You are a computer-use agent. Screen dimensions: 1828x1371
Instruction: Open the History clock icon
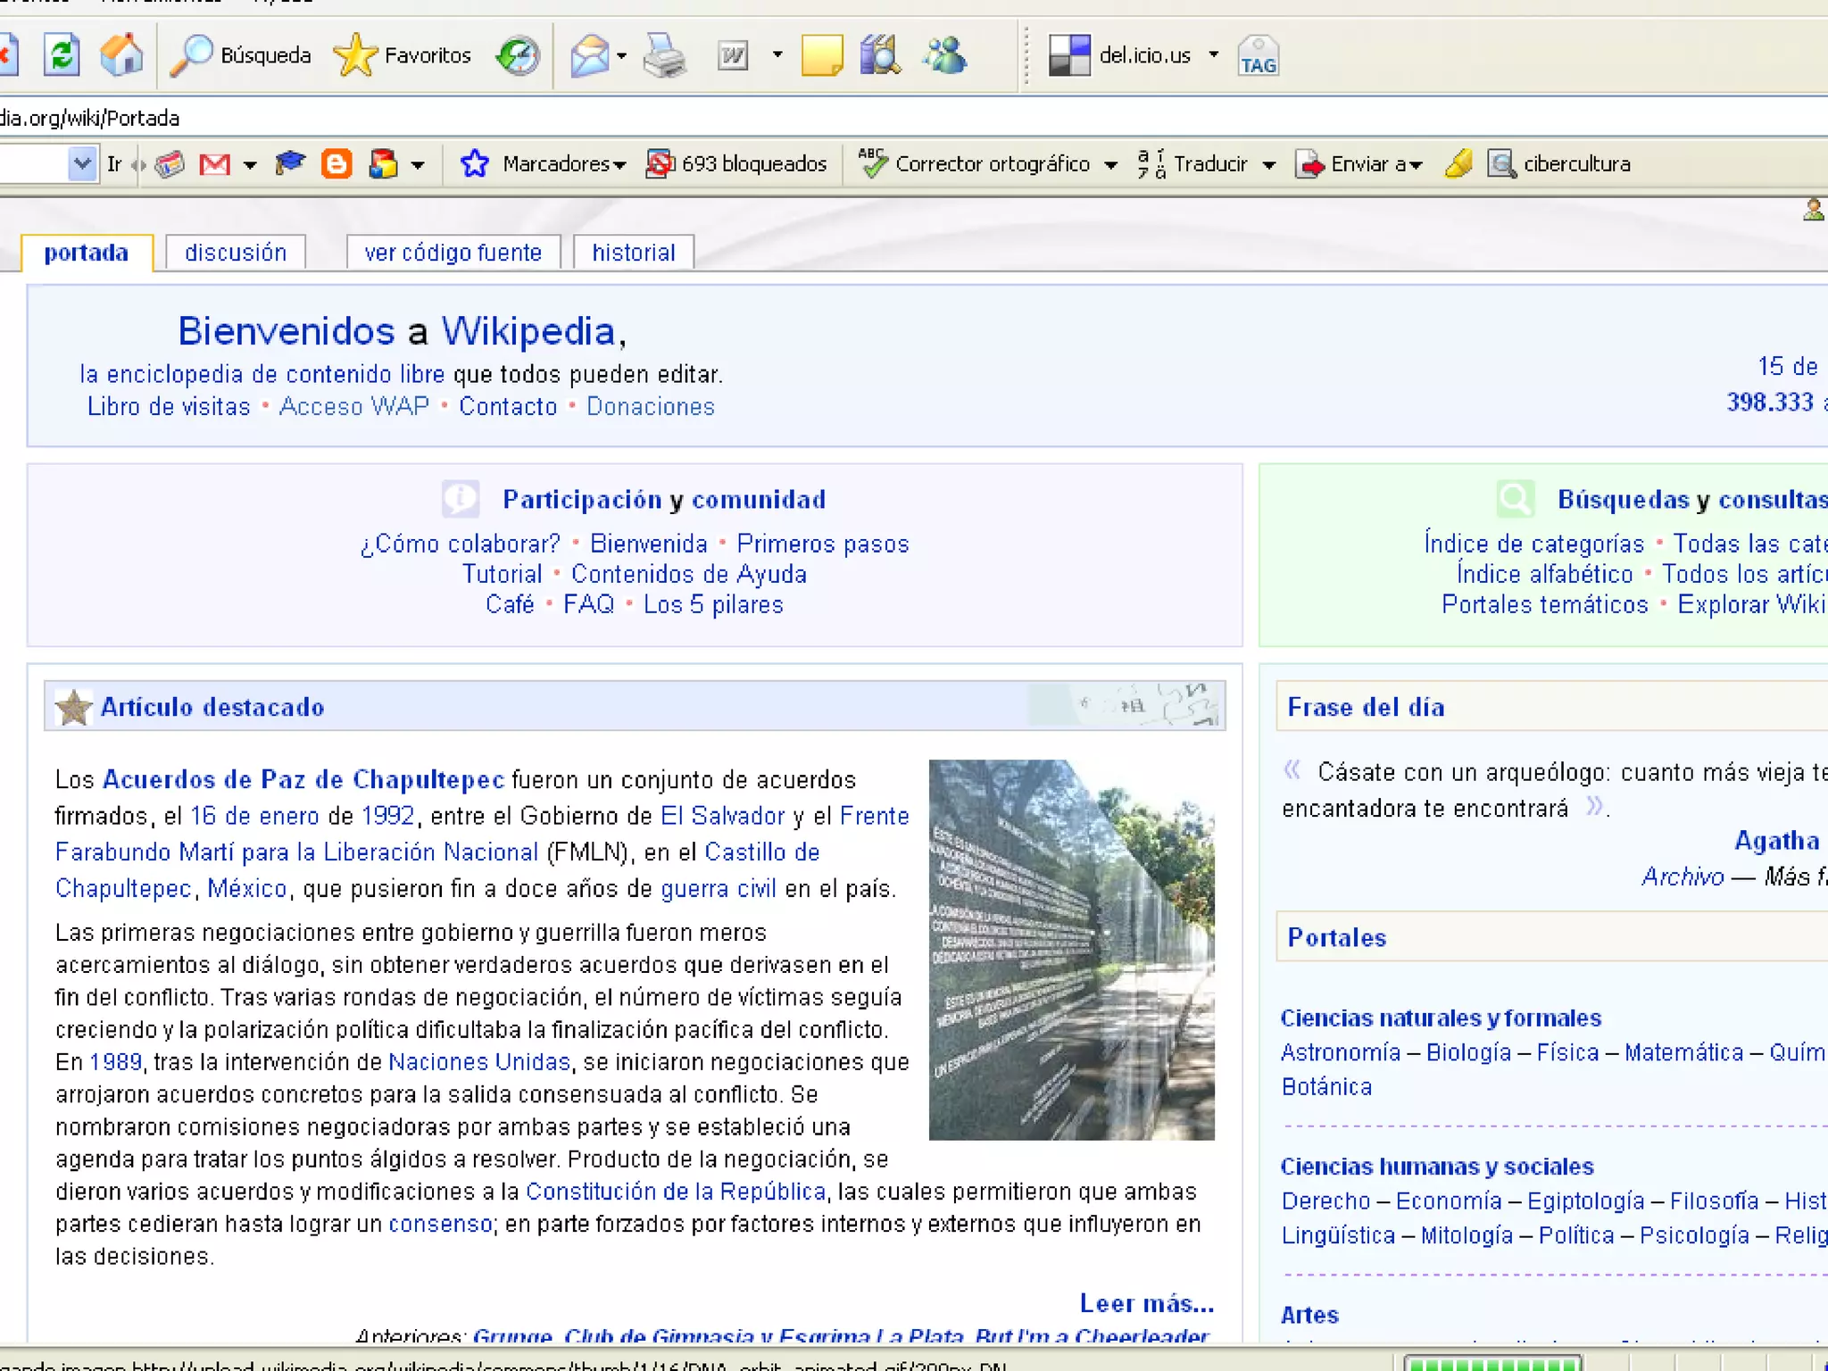(519, 56)
